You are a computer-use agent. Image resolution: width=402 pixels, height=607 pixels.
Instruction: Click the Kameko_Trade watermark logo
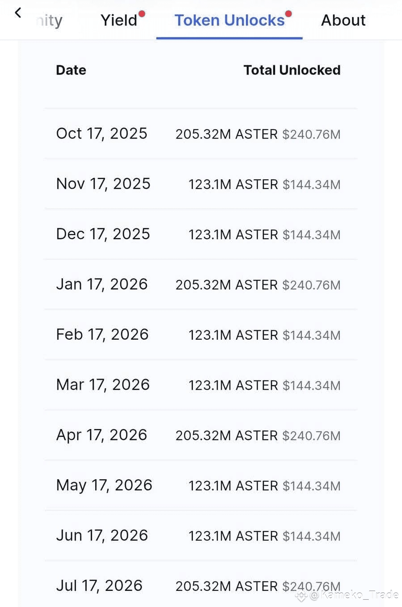[301, 595]
